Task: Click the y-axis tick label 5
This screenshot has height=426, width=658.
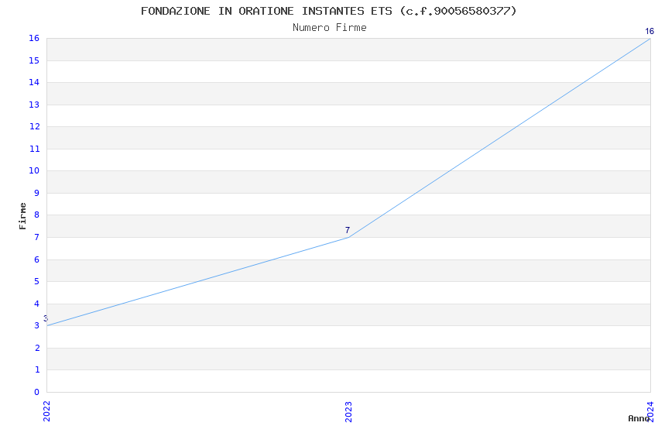Action: tap(37, 281)
